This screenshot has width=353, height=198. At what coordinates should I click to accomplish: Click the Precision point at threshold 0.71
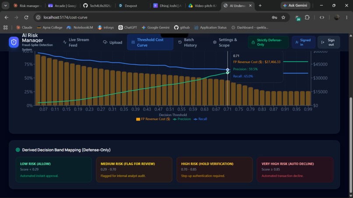tap(228, 73)
